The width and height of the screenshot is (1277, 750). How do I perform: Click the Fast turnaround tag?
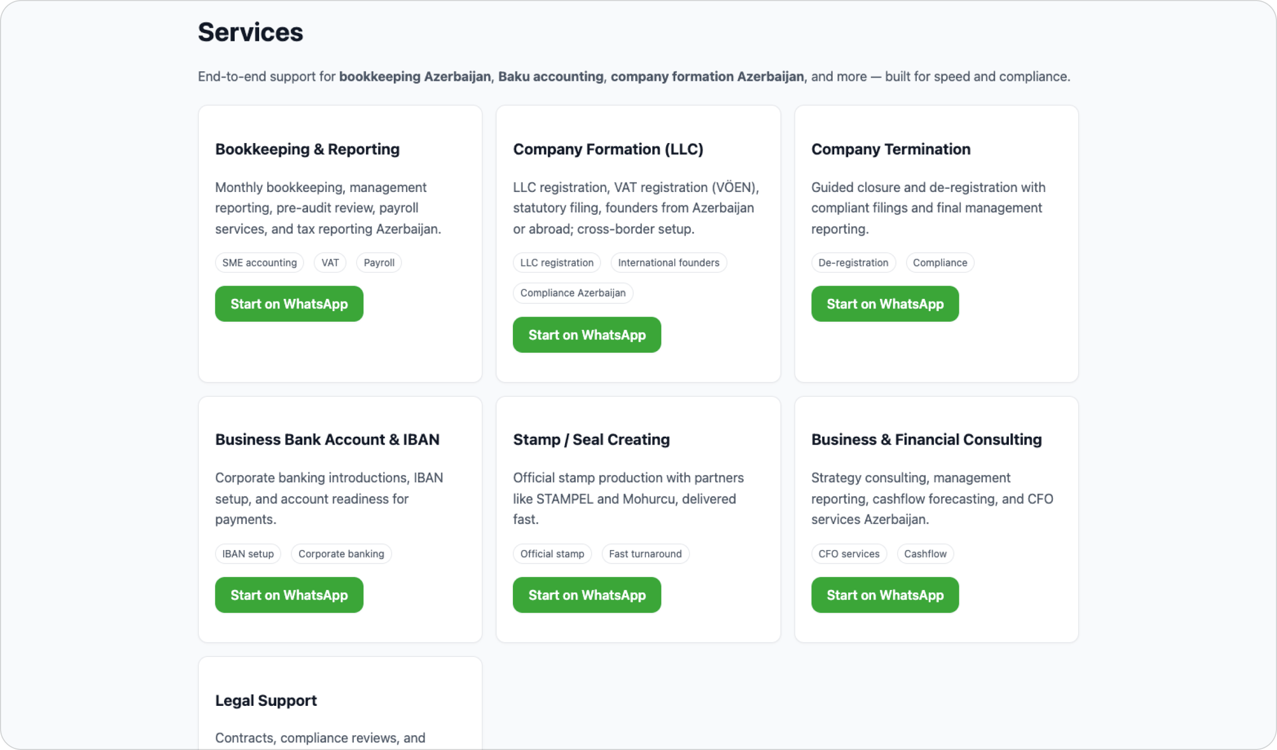(645, 554)
